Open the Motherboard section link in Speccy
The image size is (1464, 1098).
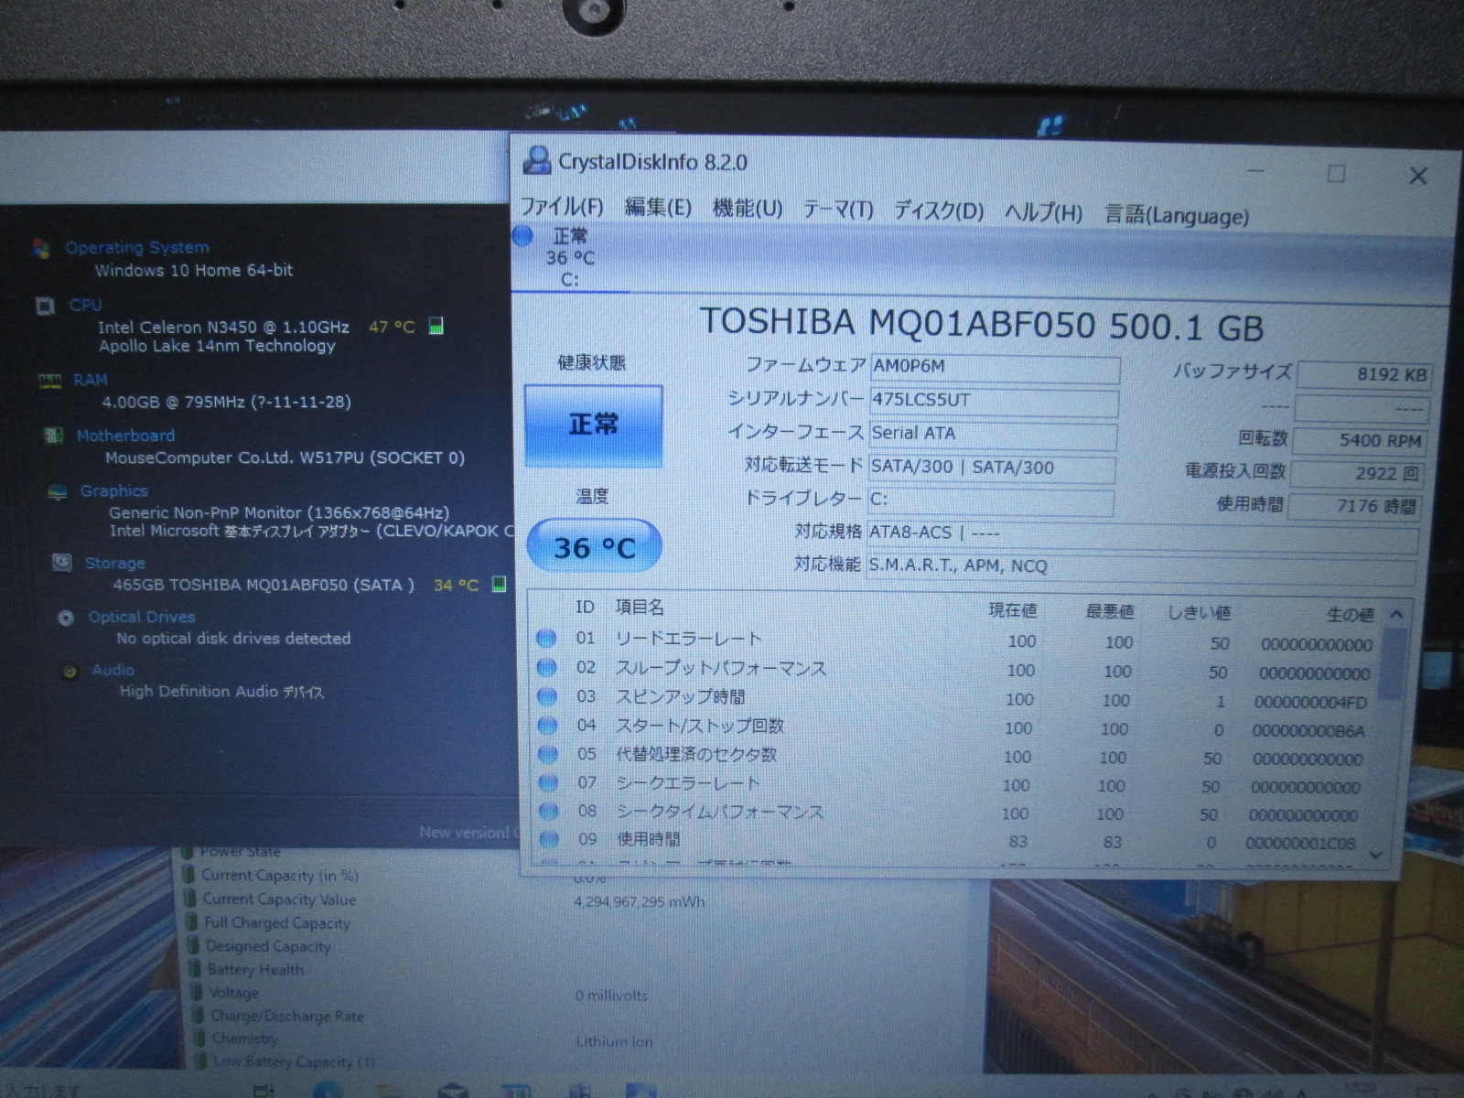tap(125, 436)
